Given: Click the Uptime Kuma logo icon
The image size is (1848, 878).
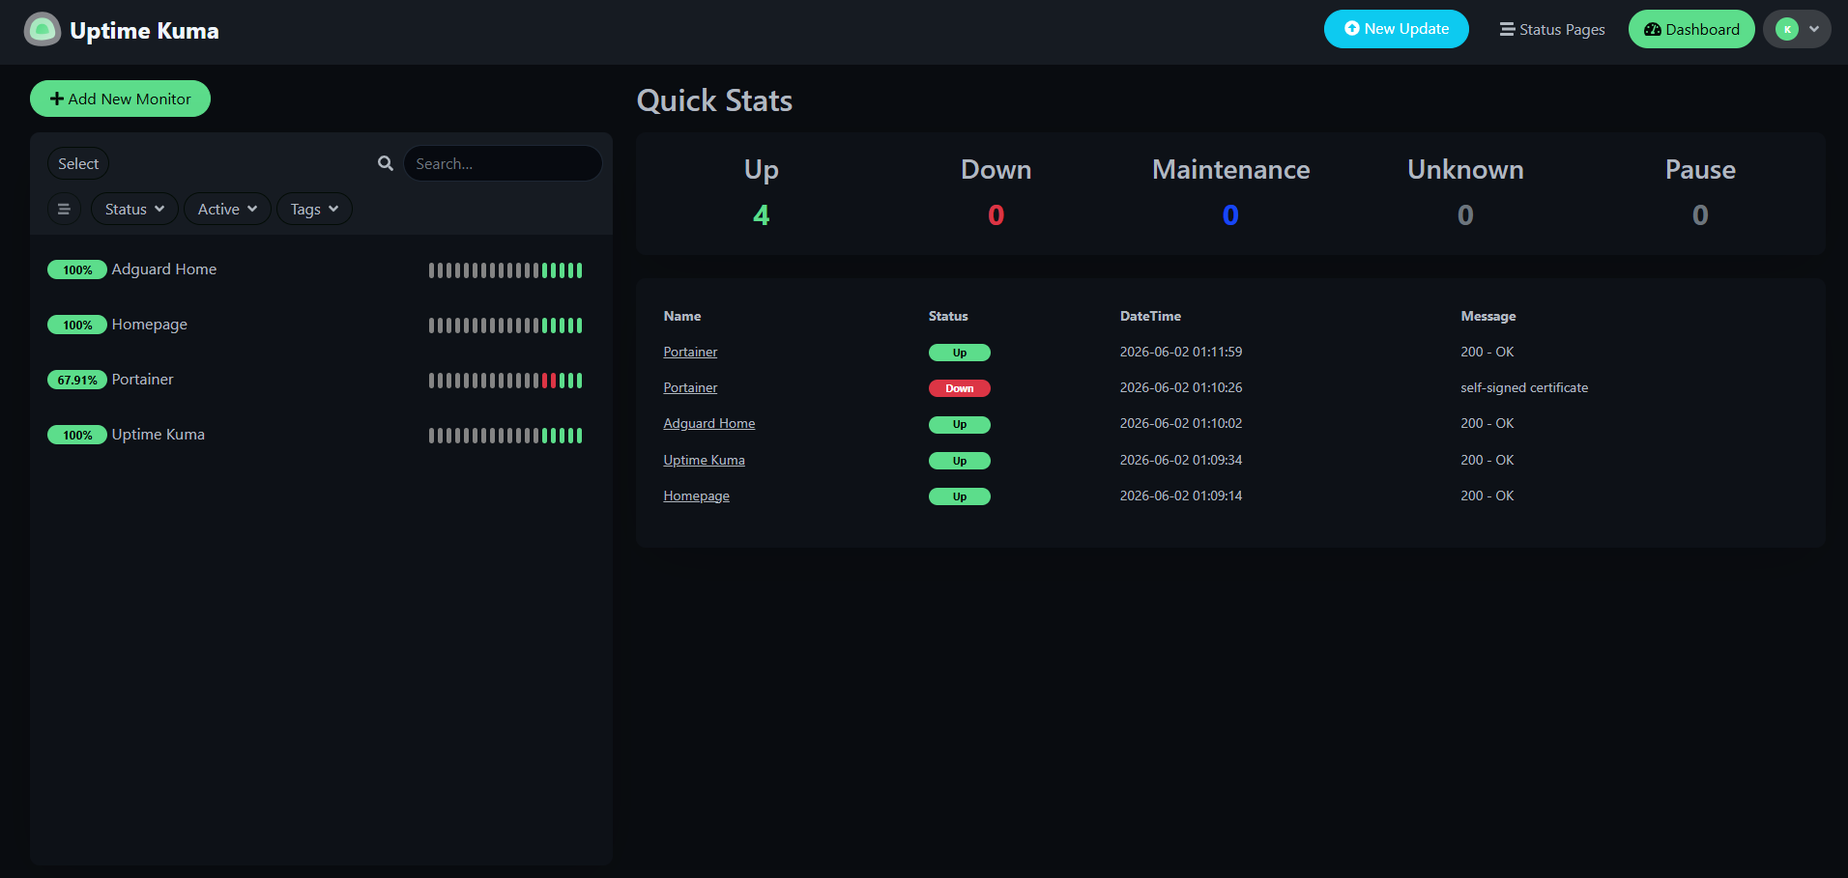Looking at the screenshot, I should (43, 30).
